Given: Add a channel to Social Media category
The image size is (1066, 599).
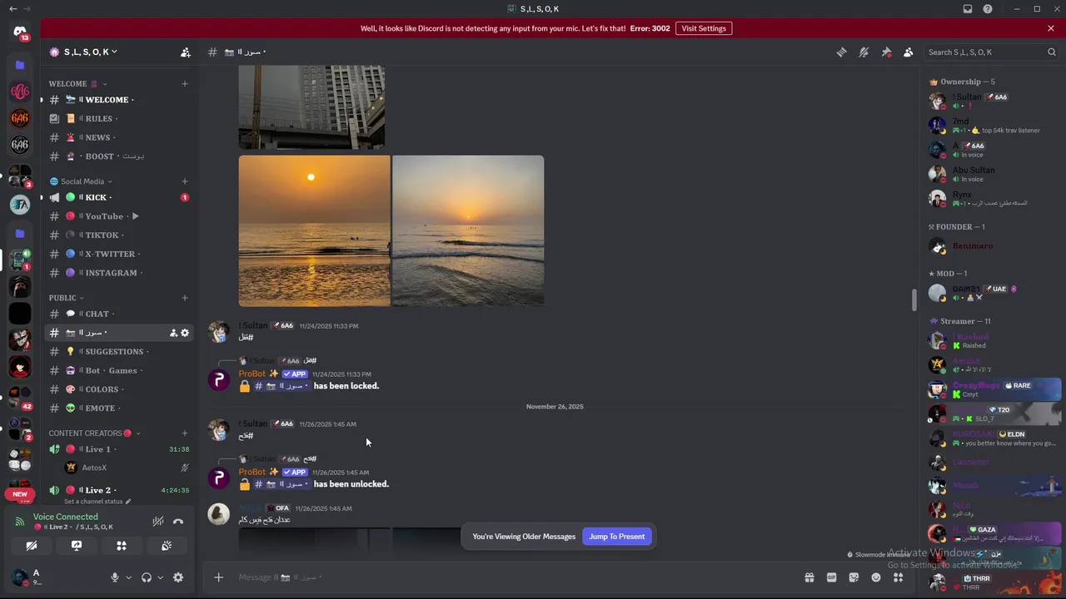Looking at the screenshot, I should point(185,181).
